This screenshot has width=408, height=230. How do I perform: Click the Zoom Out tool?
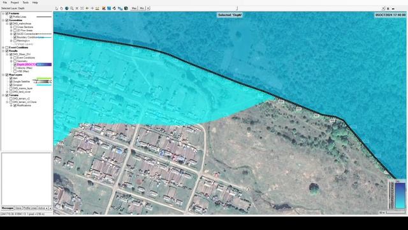click(77, 8)
